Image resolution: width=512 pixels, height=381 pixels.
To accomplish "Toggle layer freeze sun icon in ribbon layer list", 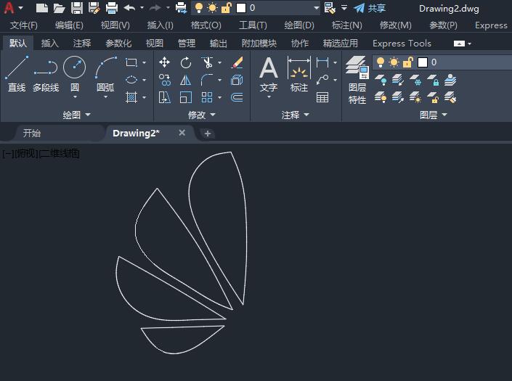I will [x=394, y=62].
